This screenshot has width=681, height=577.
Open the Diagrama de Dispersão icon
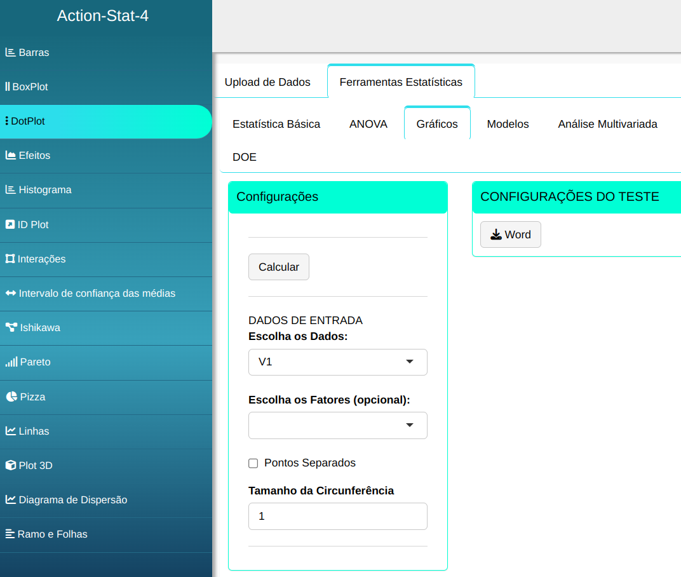pyautogui.click(x=11, y=500)
